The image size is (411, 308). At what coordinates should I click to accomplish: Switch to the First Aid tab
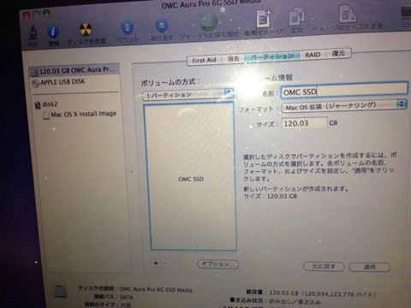point(204,60)
